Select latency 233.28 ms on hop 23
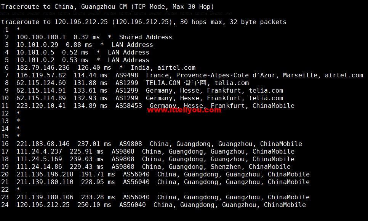Image resolution: width=368 pixels, height=221 pixels. (98, 197)
